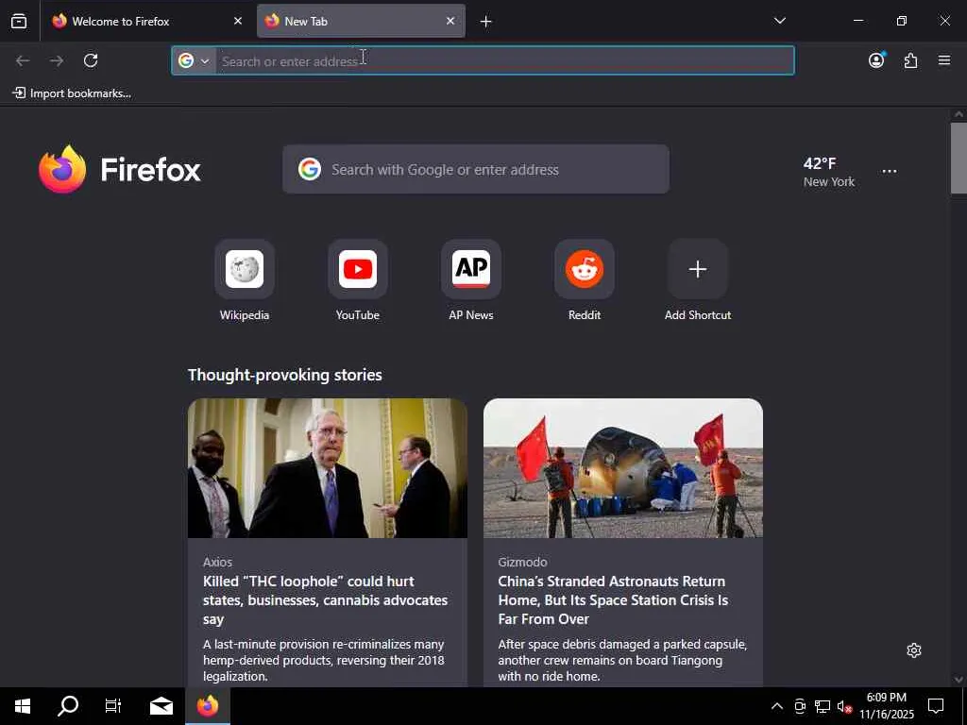Image resolution: width=967 pixels, height=725 pixels.
Task: Close the New Tab tab
Action: click(450, 22)
